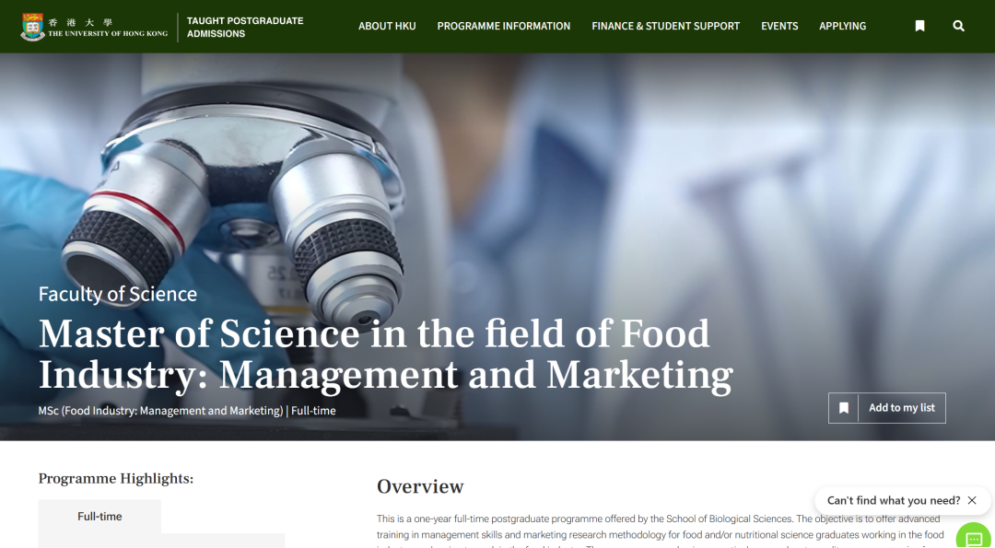Click Taught Postgraduate Admissions site title
This screenshot has width=995, height=548.
[245, 27]
